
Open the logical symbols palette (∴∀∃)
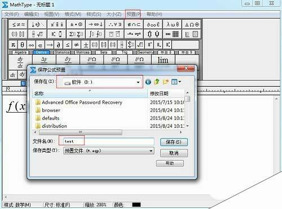coord(114,24)
